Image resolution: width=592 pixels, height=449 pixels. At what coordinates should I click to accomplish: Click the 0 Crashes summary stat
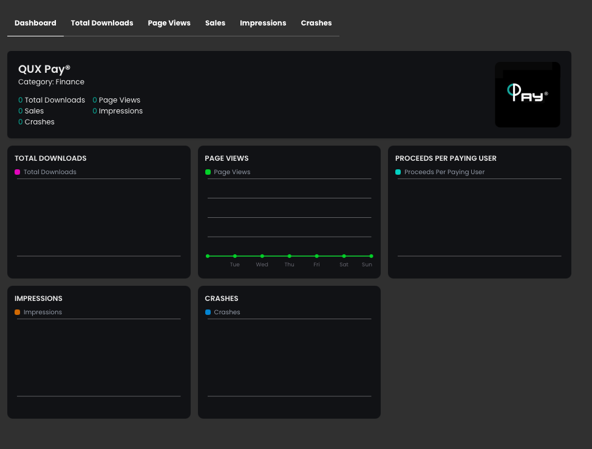pyautogui.click(x=36, y=122)
